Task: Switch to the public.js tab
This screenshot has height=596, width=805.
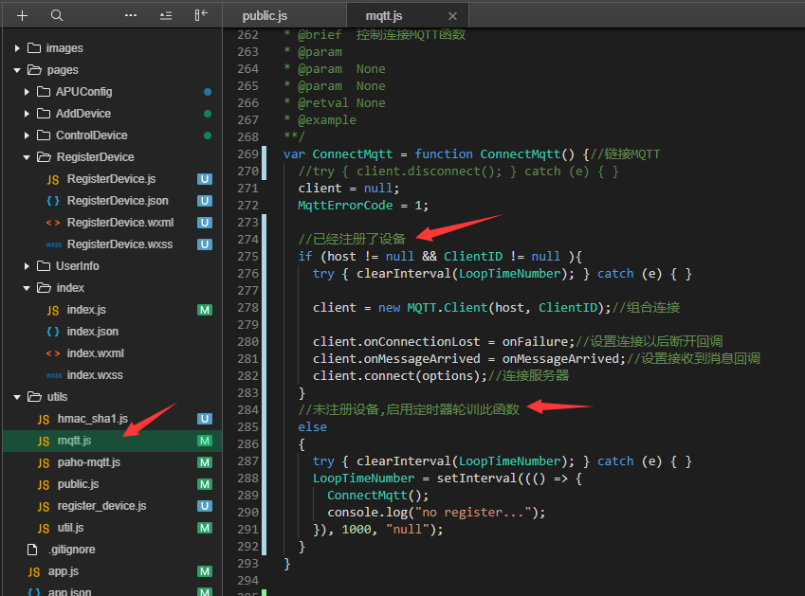Action: coord(265,16)
